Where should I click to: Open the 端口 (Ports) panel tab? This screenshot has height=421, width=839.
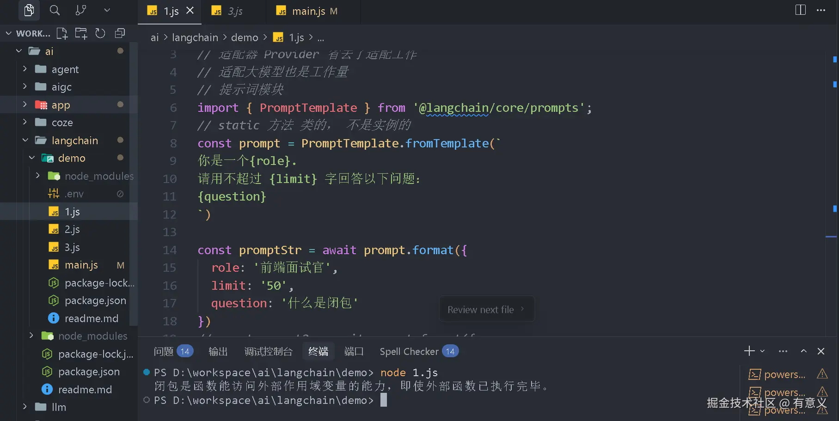coord(354,352)
